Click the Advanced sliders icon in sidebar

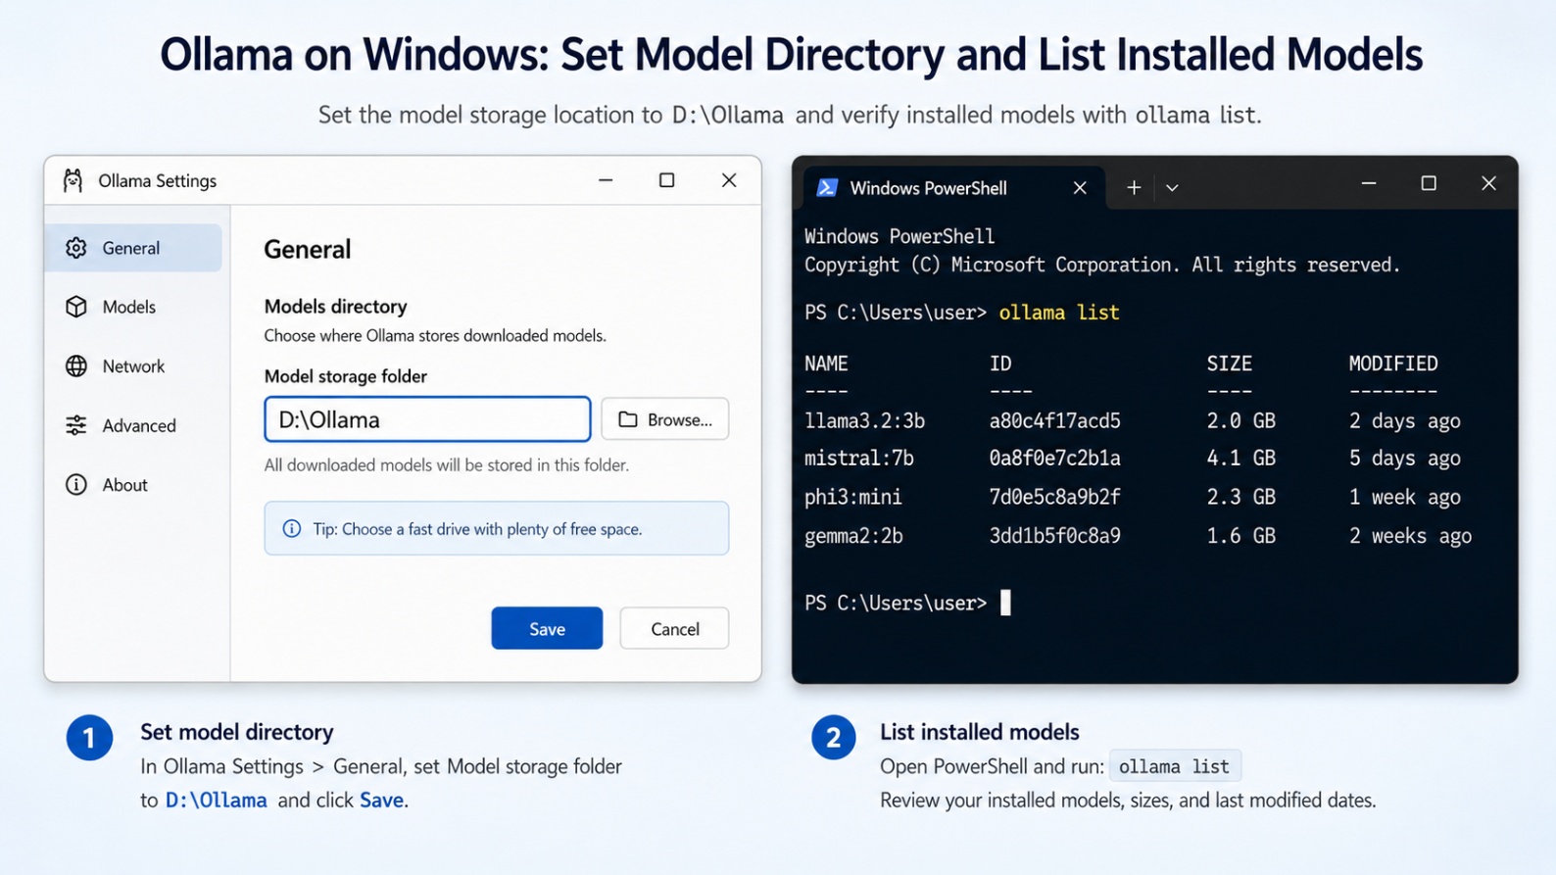(x=76, y=425)
